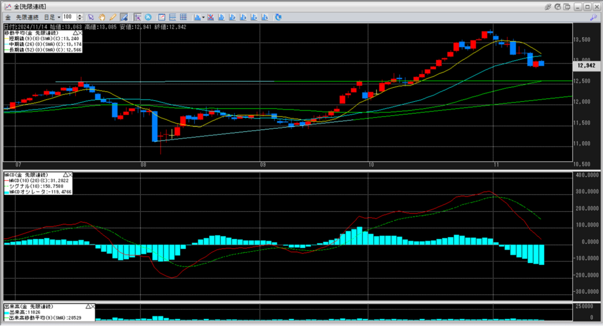Click the refresh chart icon in toolbar
This screenshot has width=603, height=326.
(279, 17)
